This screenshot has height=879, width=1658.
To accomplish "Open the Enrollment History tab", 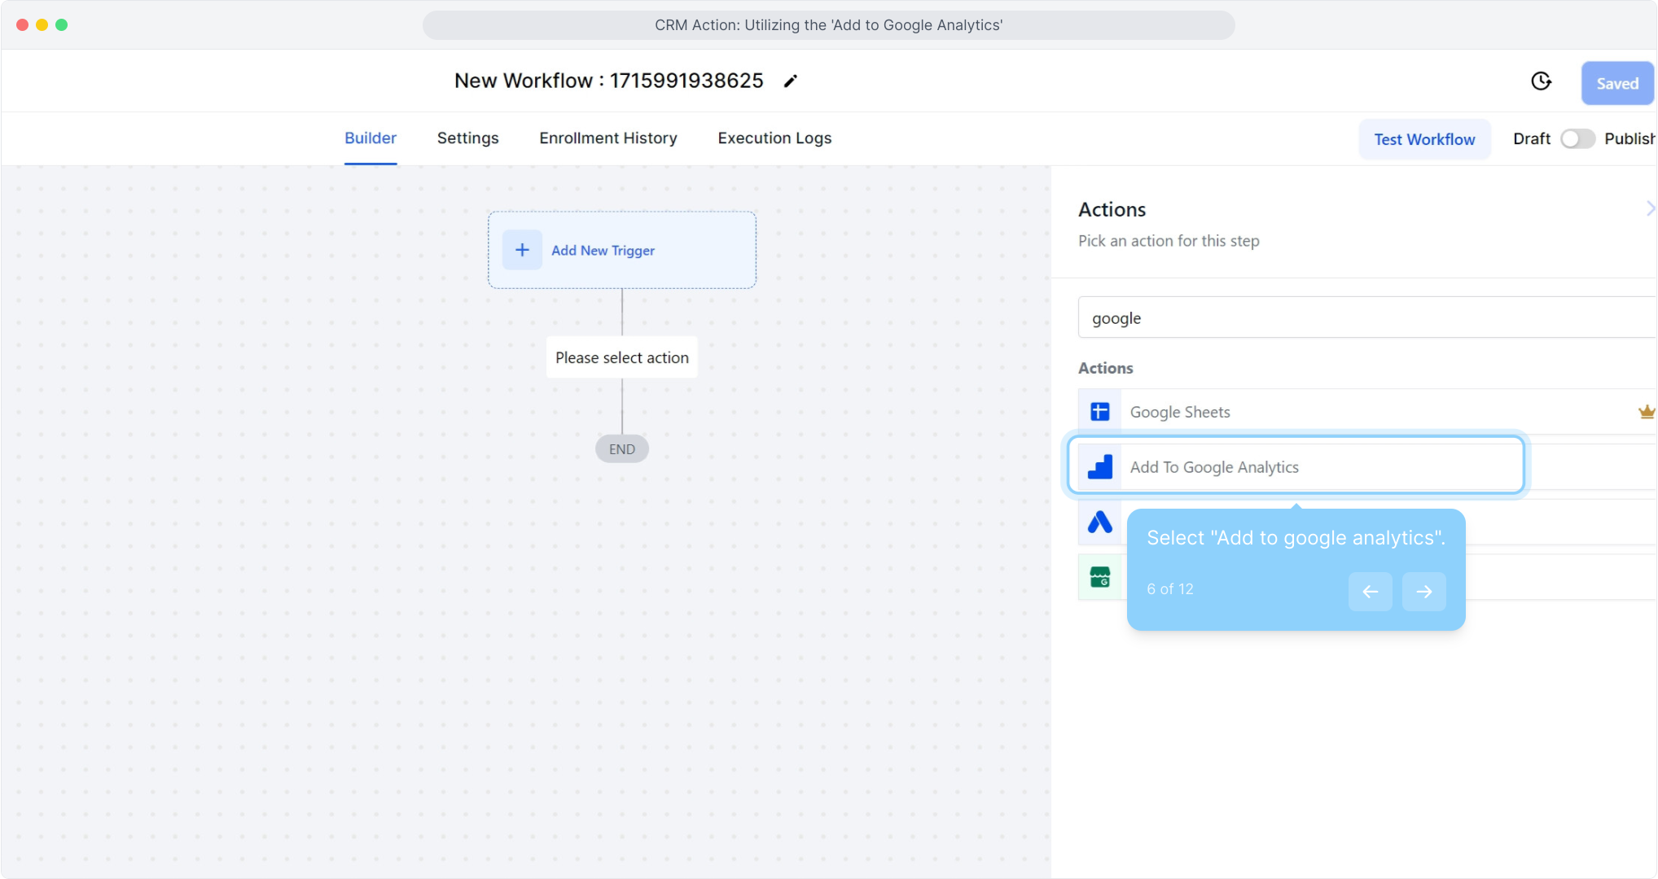I will tap(607, 138).
